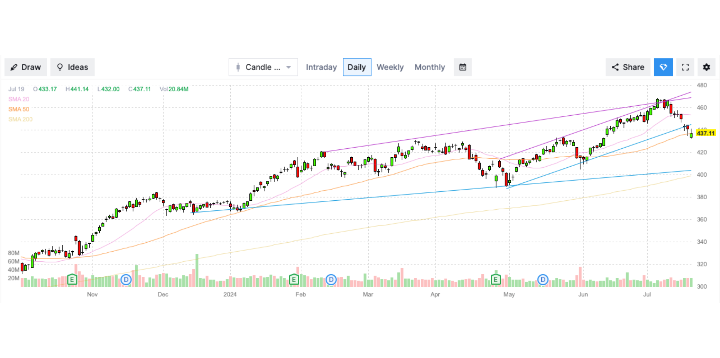Select the Daily timeframe button
Viewport: 720px width, 358px height.
point(357,67)
